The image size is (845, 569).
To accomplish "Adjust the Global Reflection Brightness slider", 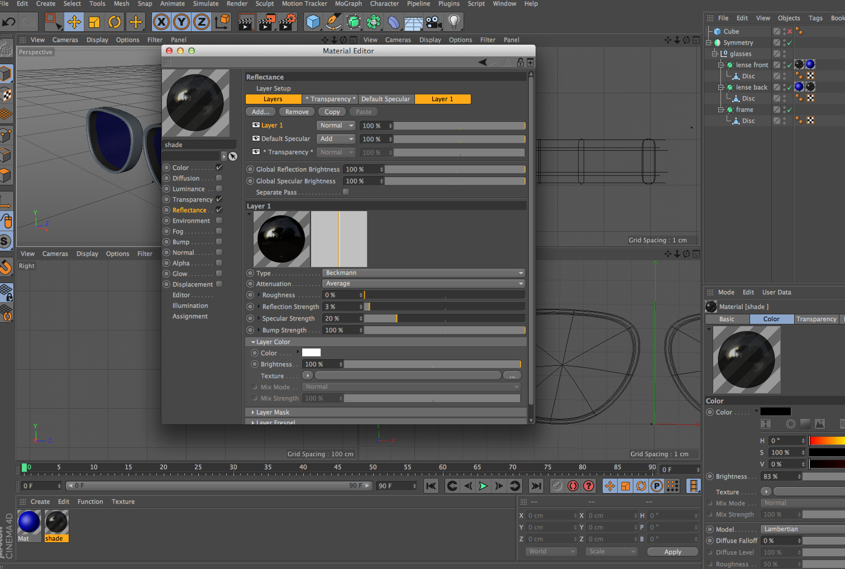I will (455, 169).
